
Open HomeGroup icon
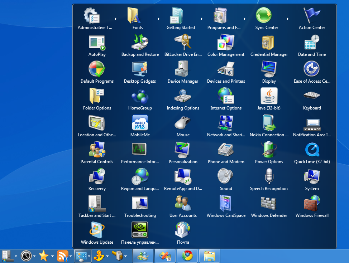tap(140, 97)
